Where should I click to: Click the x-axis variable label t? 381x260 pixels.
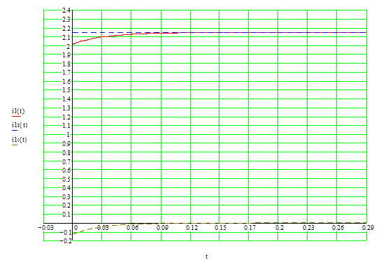coord(206,257)
